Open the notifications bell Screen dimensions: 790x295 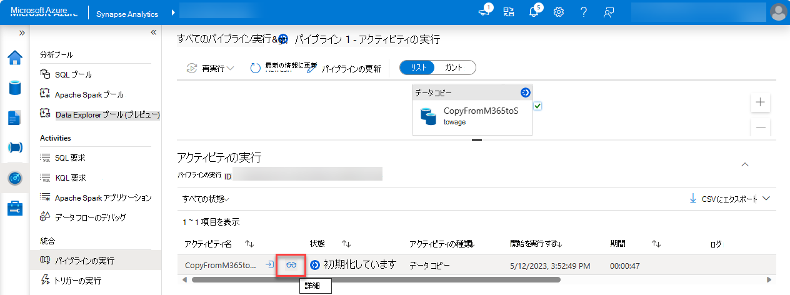(x=534, y=12)
